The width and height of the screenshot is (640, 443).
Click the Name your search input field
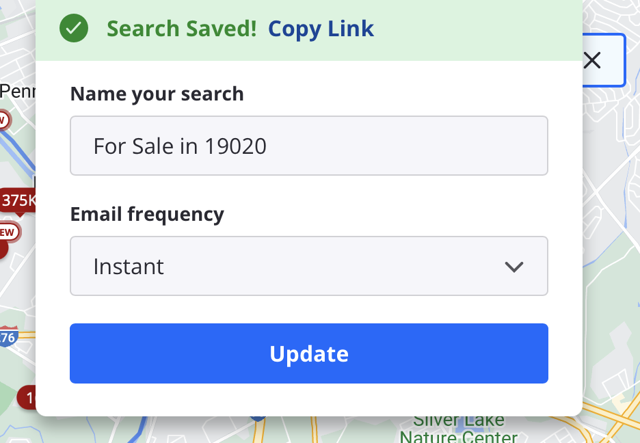(309, 146)
